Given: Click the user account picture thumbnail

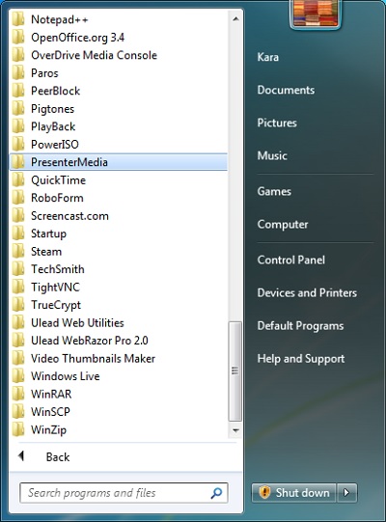Looking at the screenshot, I should tap(316, 14).
